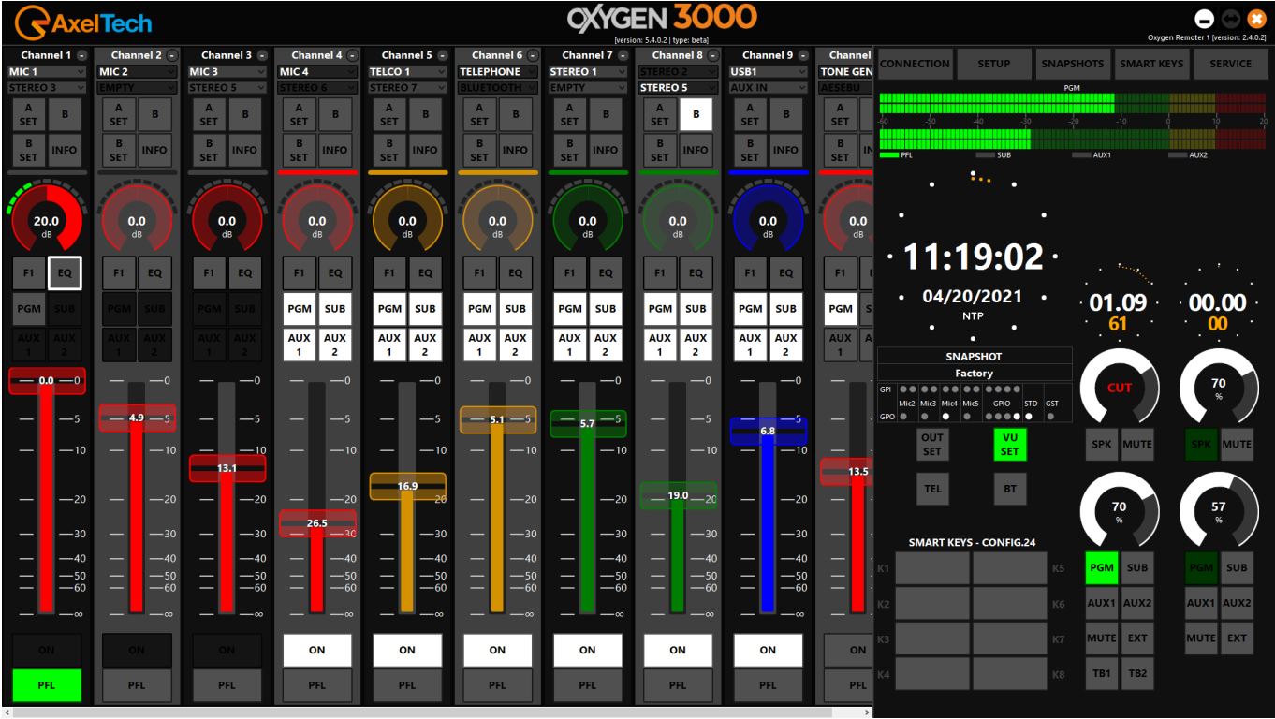
Task: Disable the green PFL on Channel 1
Action: [x=46, y=684]
